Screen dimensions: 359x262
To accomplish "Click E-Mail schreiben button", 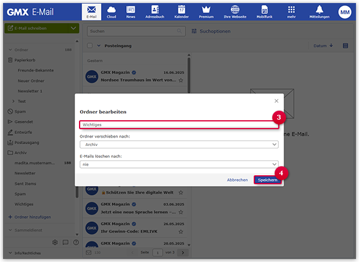I will (x=36, y=28).
